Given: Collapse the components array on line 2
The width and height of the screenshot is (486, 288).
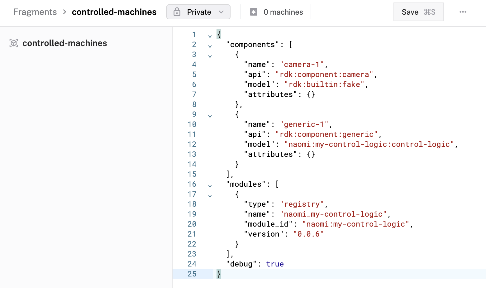Looking at the screenshot, I should click(x=210, y=46).
